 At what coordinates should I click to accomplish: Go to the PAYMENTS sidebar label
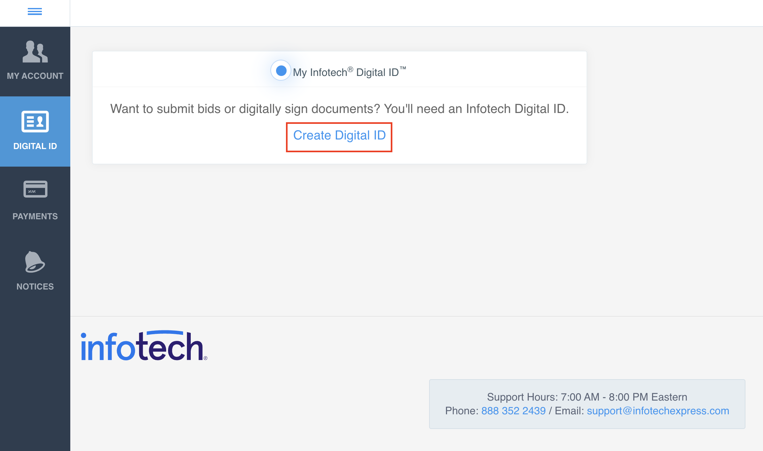35,216
